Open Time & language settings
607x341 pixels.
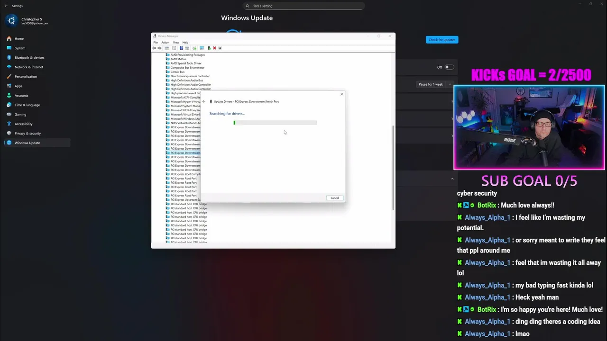tap(37, 105)
